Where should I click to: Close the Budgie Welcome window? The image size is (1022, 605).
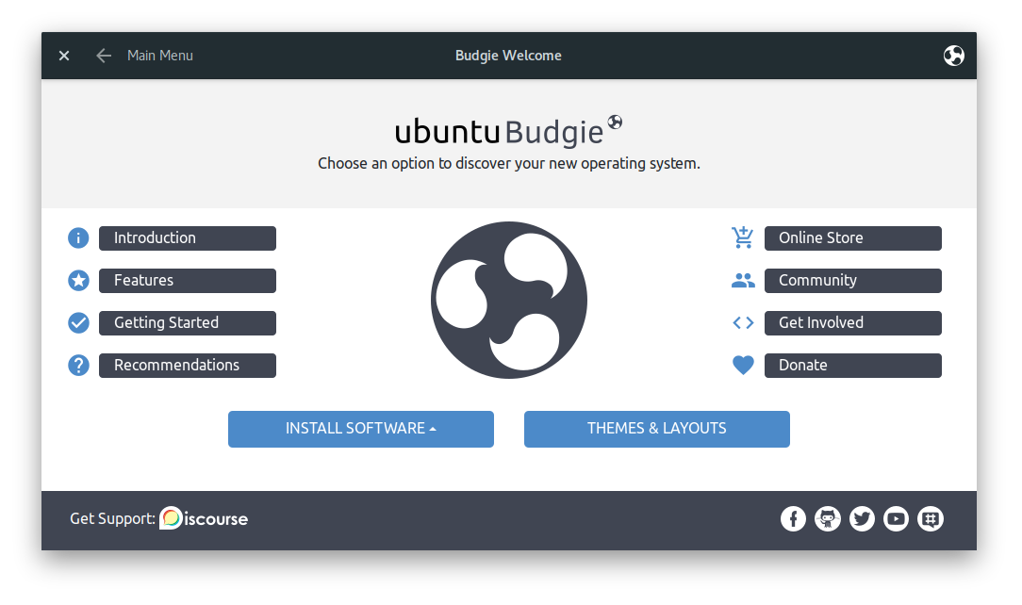click(x=64, y=56)
